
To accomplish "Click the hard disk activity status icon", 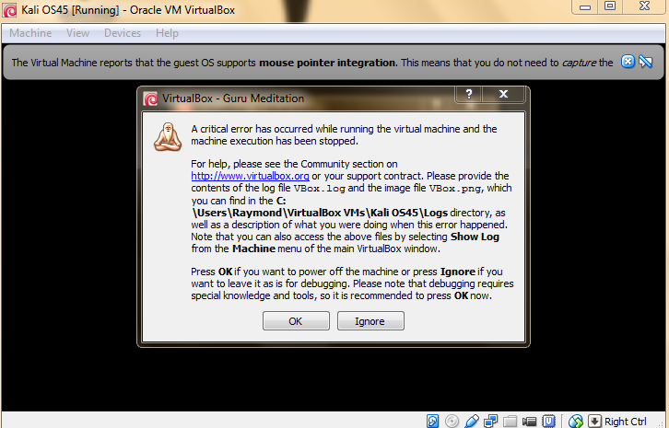I will [x=432, y=422].
